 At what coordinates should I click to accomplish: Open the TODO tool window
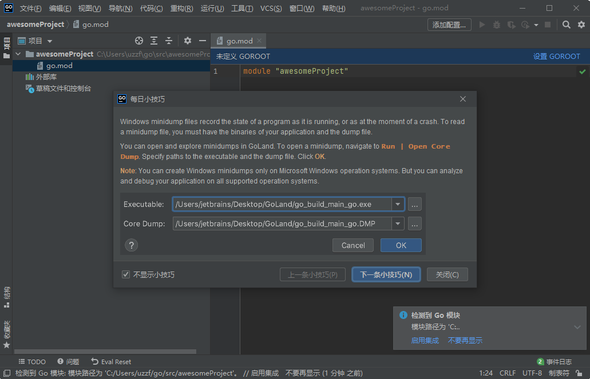coord(33,362)
